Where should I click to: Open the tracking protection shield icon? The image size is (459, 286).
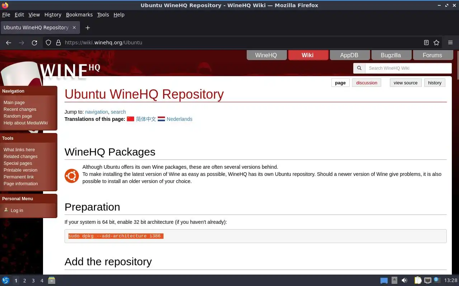point(48,43)
